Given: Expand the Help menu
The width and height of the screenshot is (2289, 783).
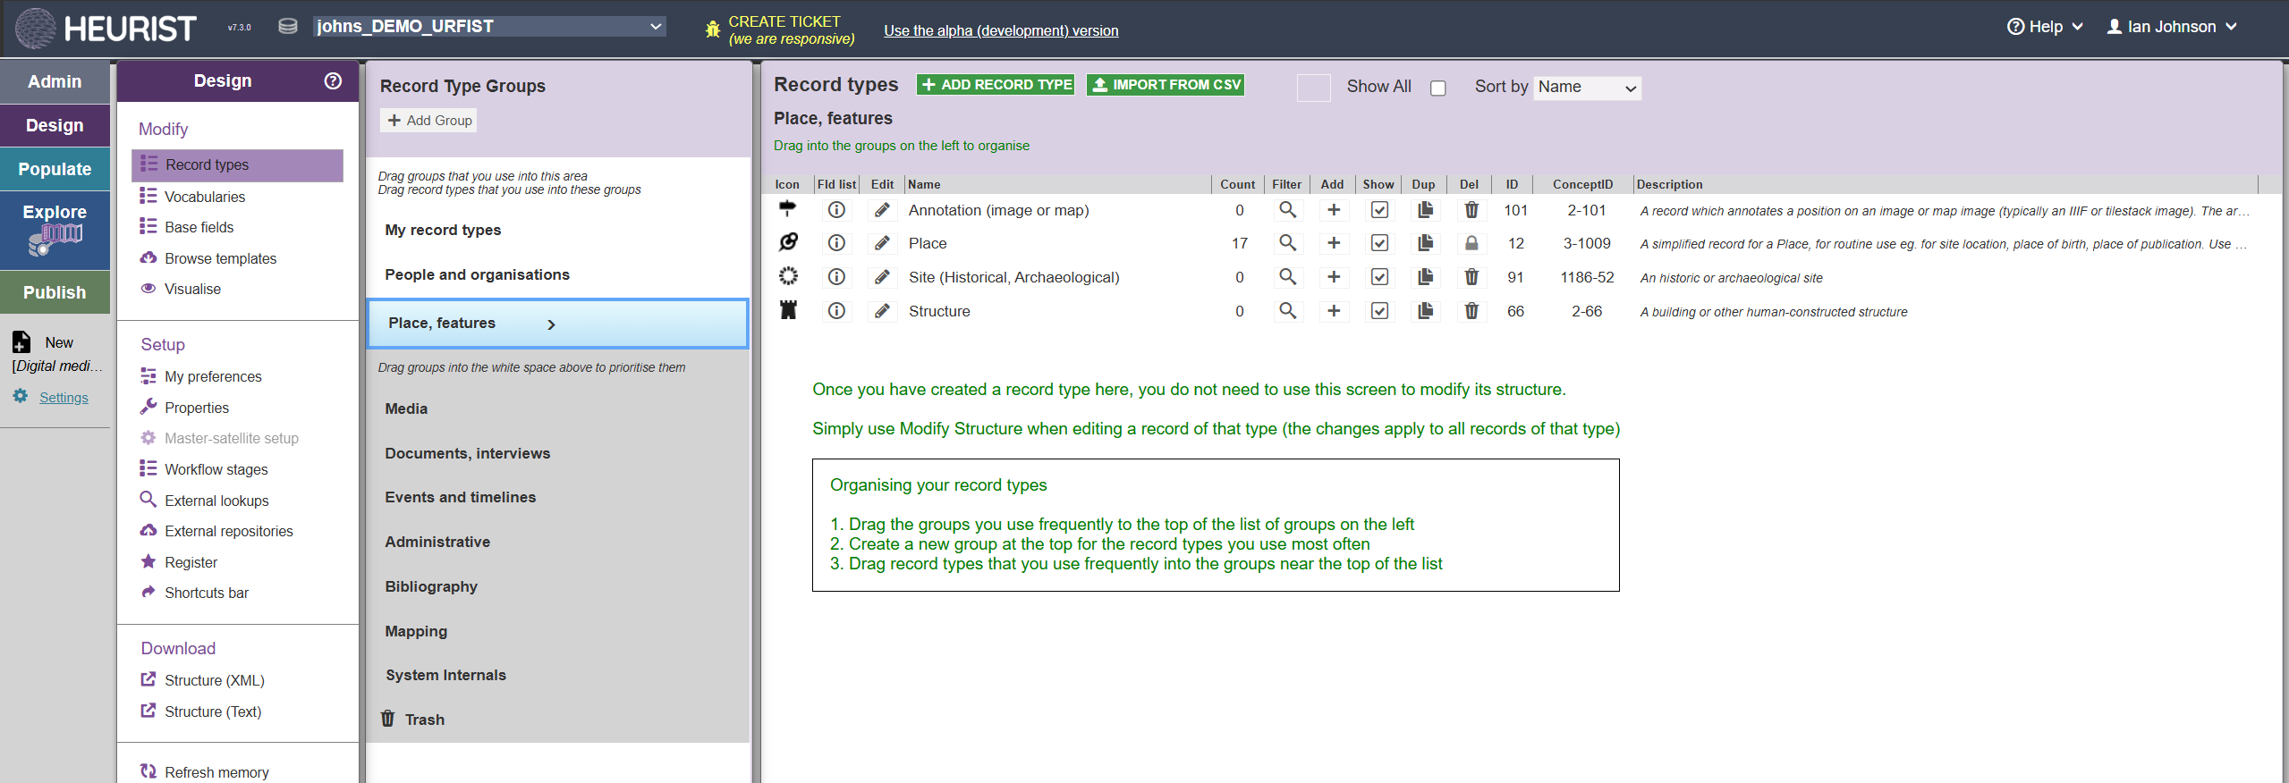Looking at the screenshot, I should point(2045,27).
